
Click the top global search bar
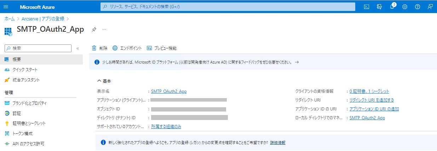228,7
